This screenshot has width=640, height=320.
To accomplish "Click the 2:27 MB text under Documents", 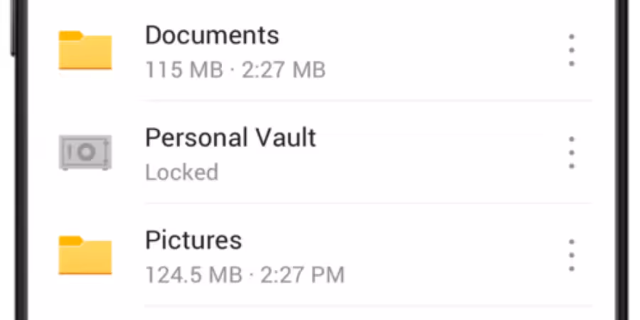I will click(x=284, y=70).
